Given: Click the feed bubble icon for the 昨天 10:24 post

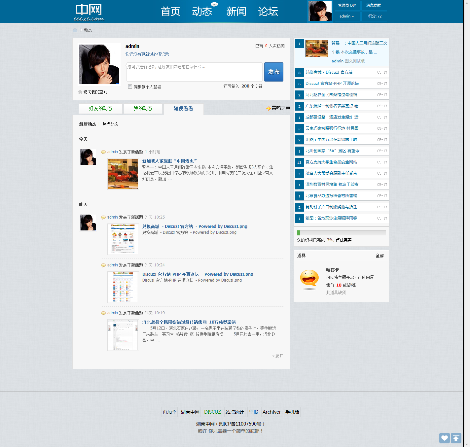Looking at the screenshot, I should [103, 265].
